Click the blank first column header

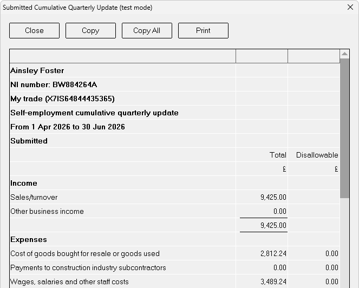point(123,56)
